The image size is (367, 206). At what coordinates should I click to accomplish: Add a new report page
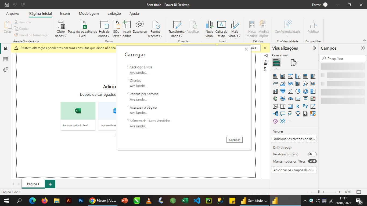click(50, 184)
